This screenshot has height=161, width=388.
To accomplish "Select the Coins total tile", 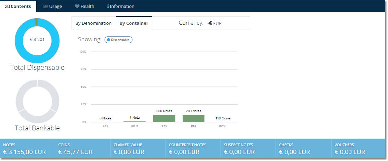I will coord(83,149).
